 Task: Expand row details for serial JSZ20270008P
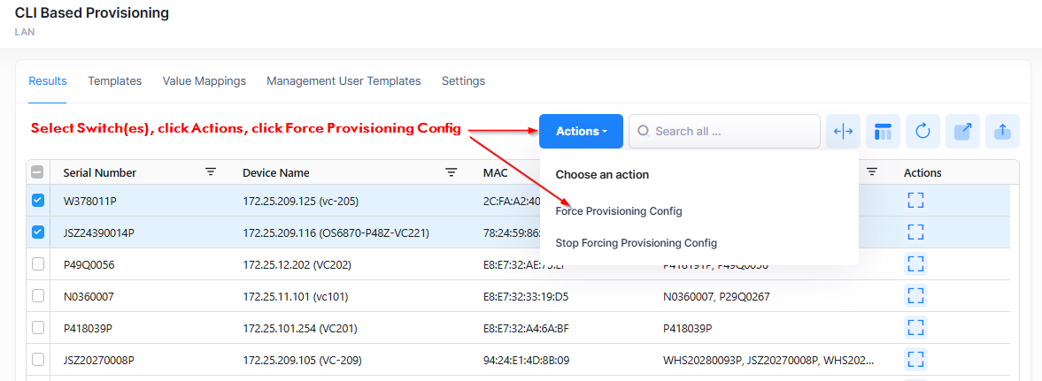915,360
